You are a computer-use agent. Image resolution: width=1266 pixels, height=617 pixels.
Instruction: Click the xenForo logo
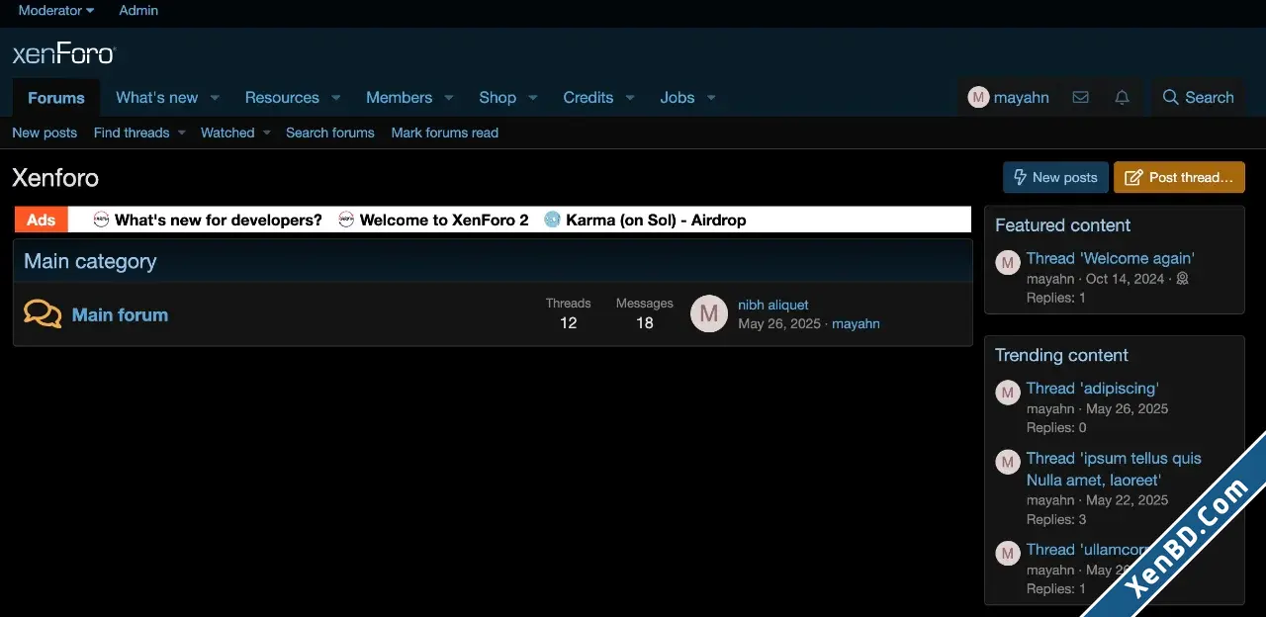click(64, 54)
